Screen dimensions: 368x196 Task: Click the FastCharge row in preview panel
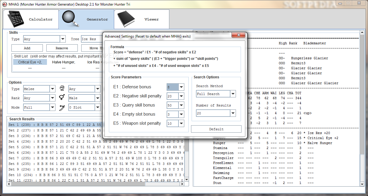[x=264, y=178]
